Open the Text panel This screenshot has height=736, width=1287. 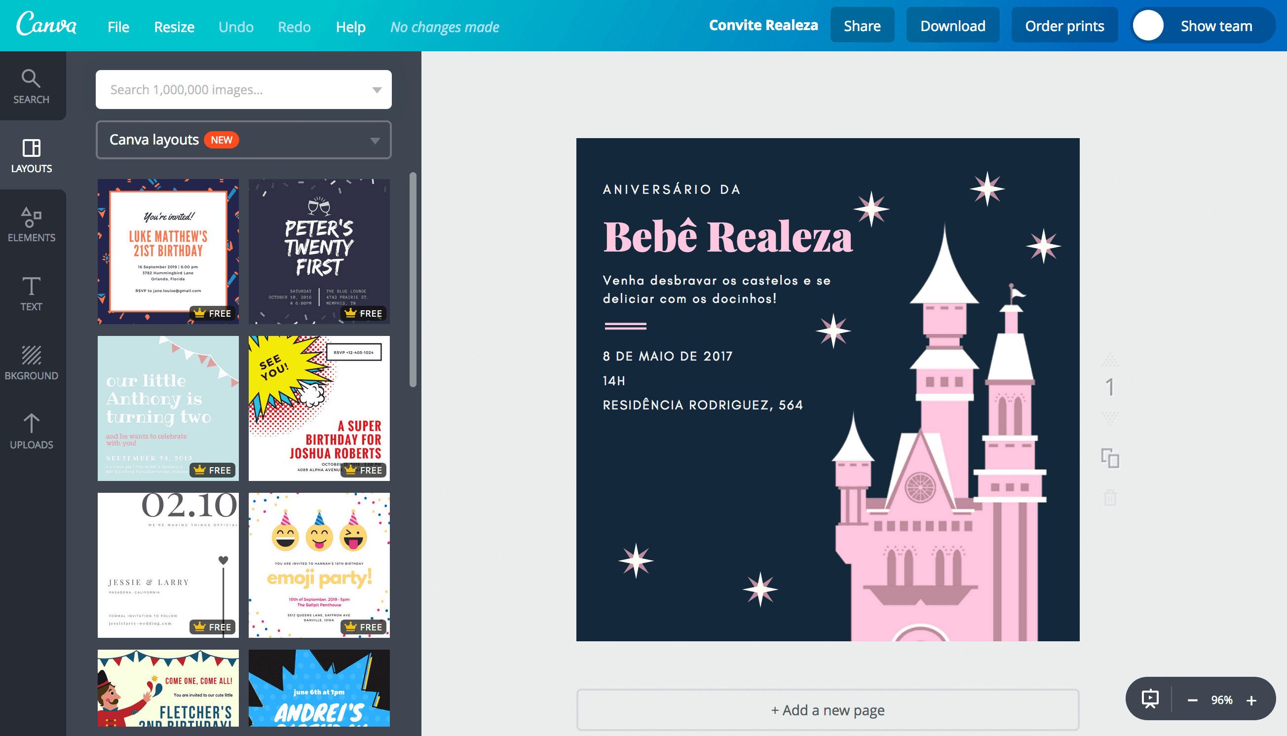tap(32, 294)
